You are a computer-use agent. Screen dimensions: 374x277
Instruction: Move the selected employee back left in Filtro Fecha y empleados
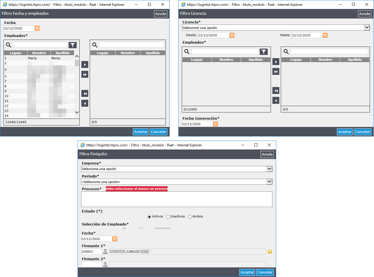[85, 103]
